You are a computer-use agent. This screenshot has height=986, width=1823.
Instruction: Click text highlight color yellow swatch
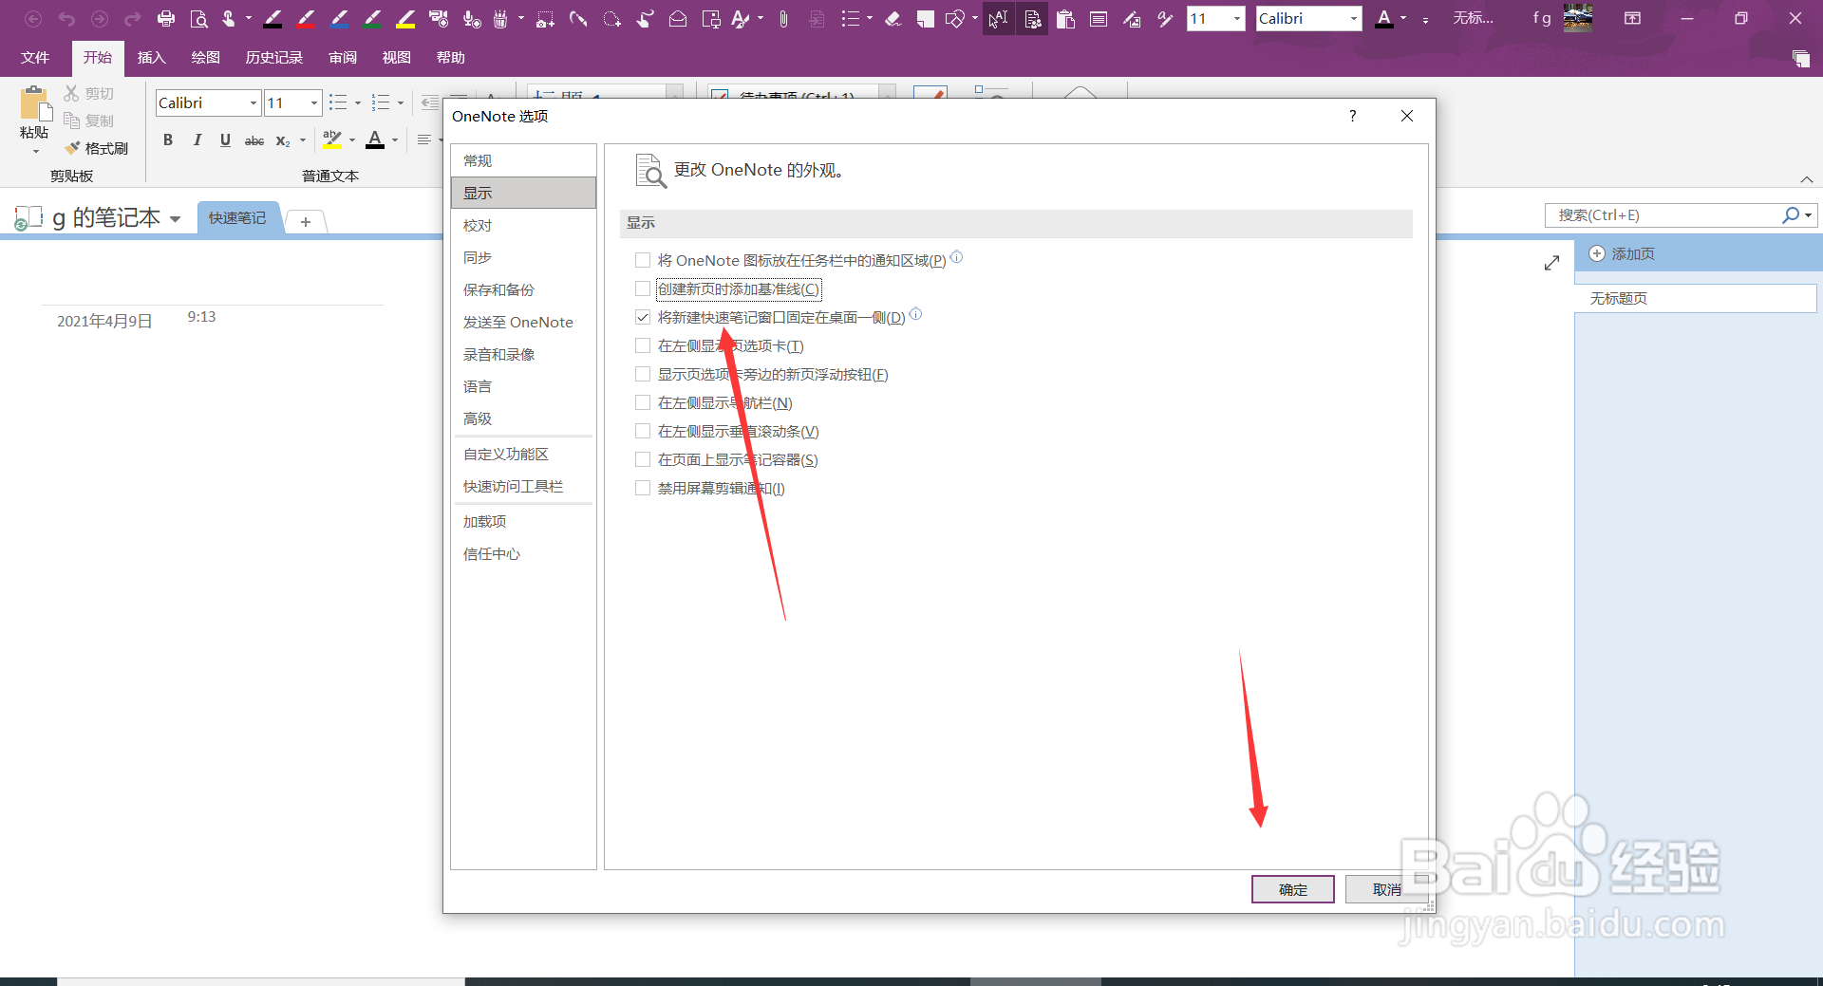point(332,140)
